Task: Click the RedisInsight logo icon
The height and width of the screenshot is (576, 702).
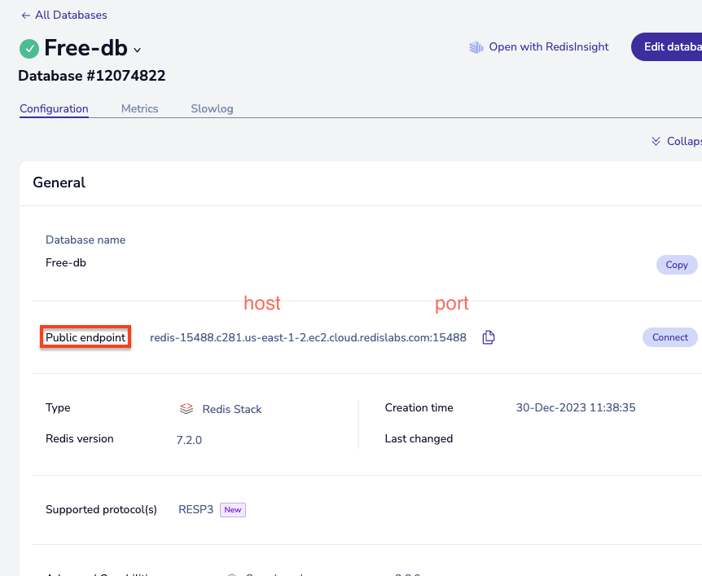Action: 476,47
